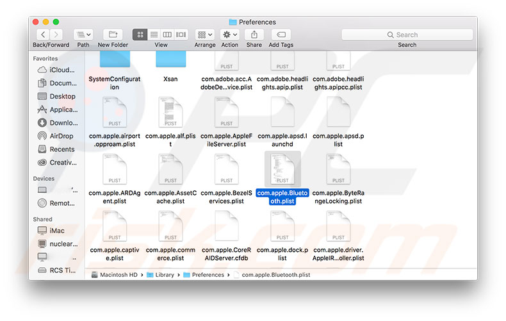Select com.apple.BezelServices.plist file
Image resolution: width=506 pixels, height=321 pixels.
(x=227, y=179)
